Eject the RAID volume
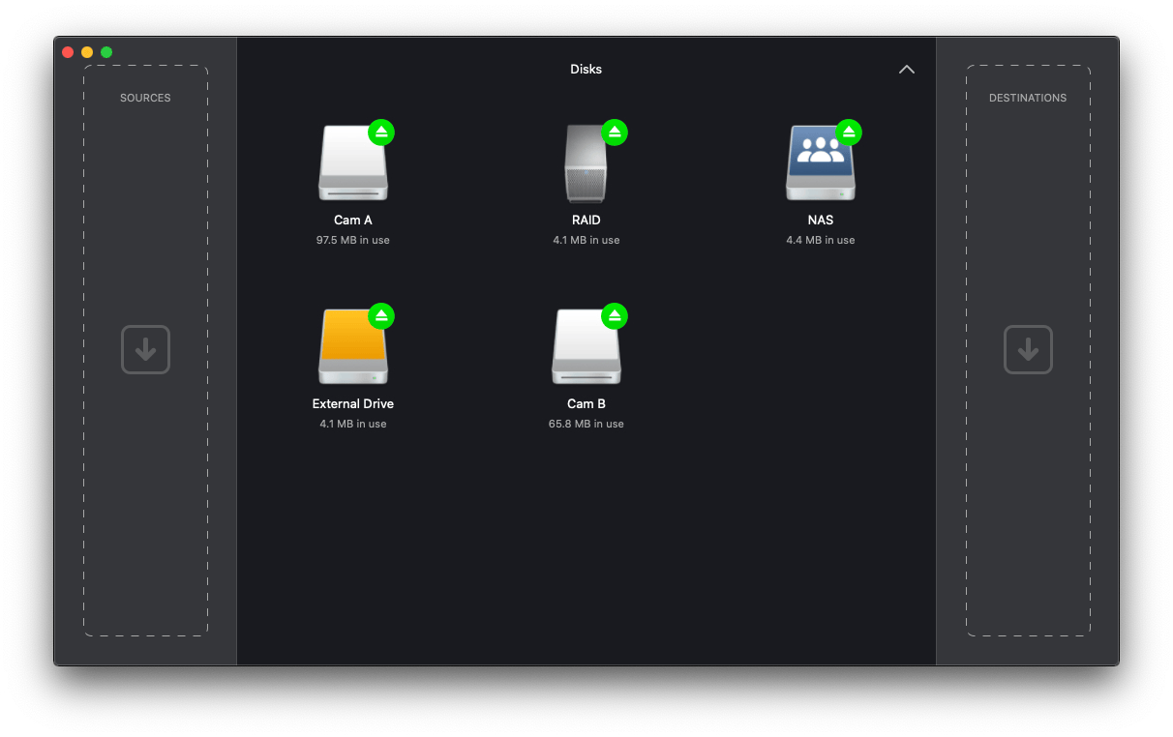Image resolution: width=1173 pixels, height=737 pixels. coord(614,133)
